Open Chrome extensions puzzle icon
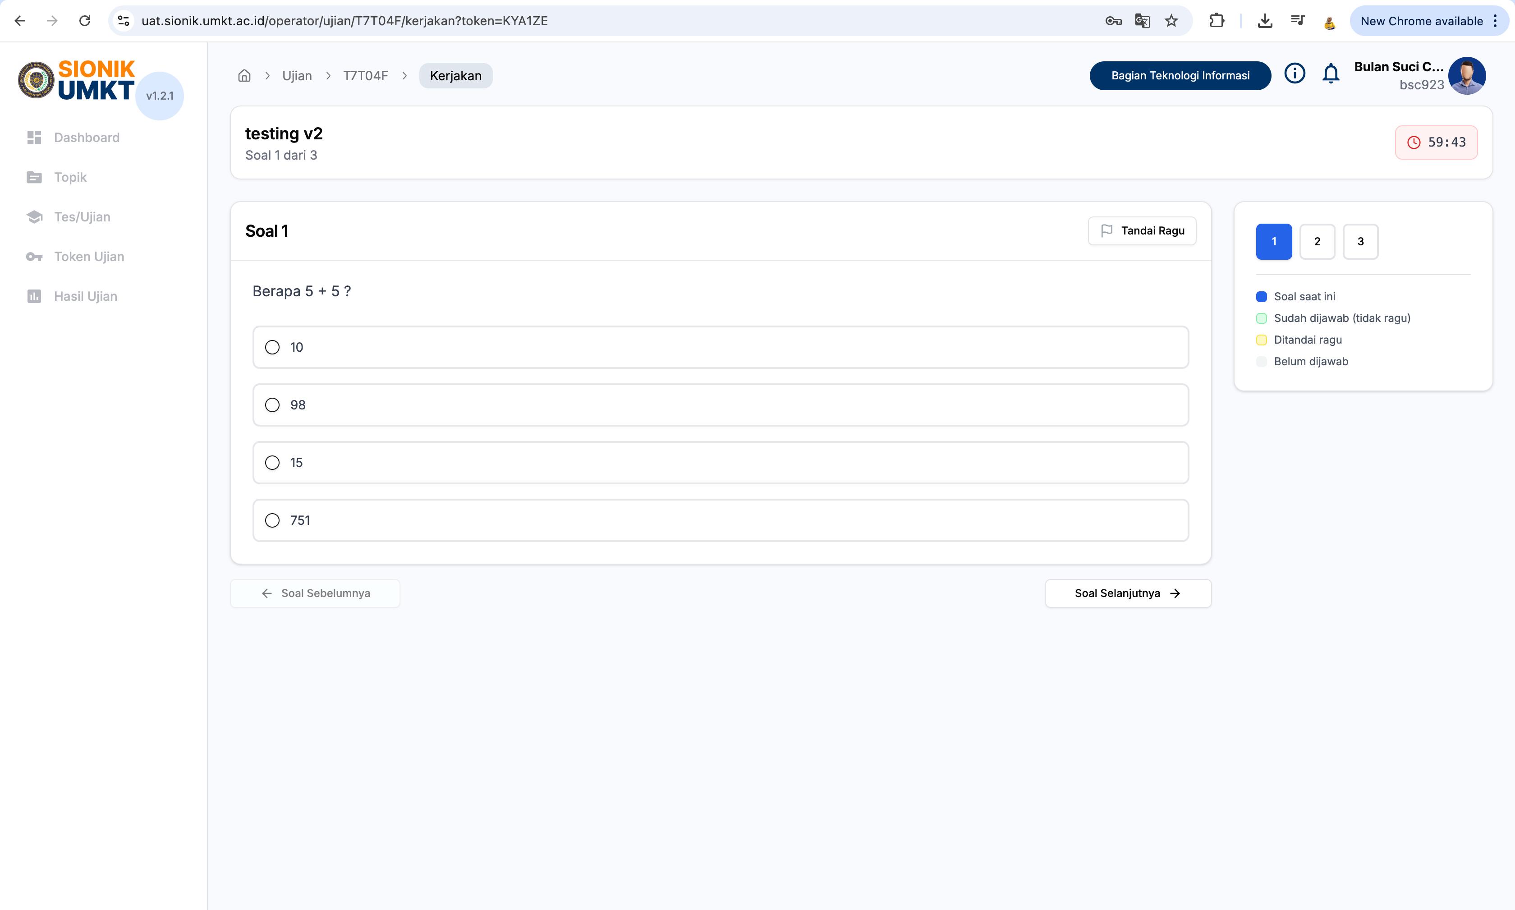 point(1217,21)
